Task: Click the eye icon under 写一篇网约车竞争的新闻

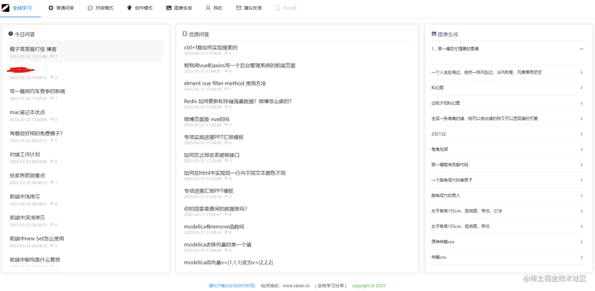Action: coord(52,98)
